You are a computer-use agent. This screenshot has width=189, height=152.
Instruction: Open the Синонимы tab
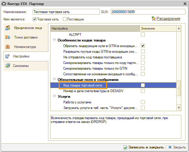click(21, 66)
